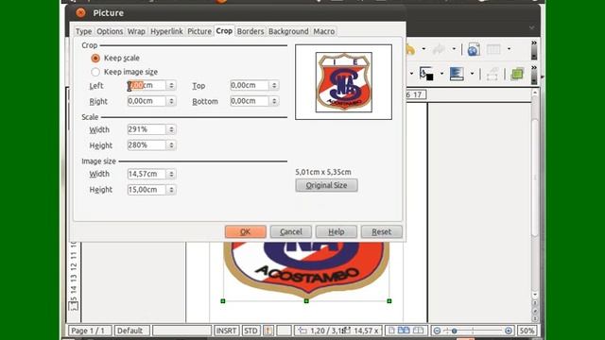605x340 pixels.
Task: Click the Scale Height 280% field
Action: coord(147,145)
